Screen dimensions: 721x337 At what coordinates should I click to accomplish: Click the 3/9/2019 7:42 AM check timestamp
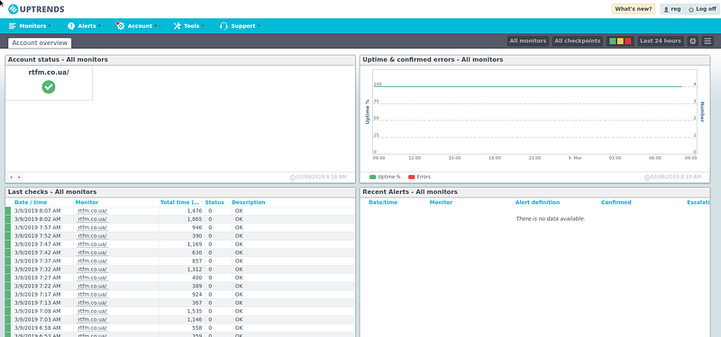(x=37, y=253)
